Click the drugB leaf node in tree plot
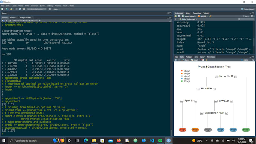Viewport: 256px width, 144px height. (195, 130)
